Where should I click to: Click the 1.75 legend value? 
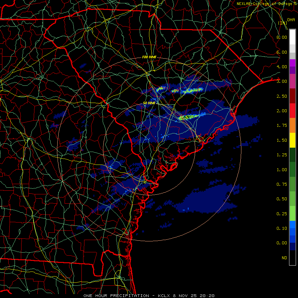click(x=282, y=125)
